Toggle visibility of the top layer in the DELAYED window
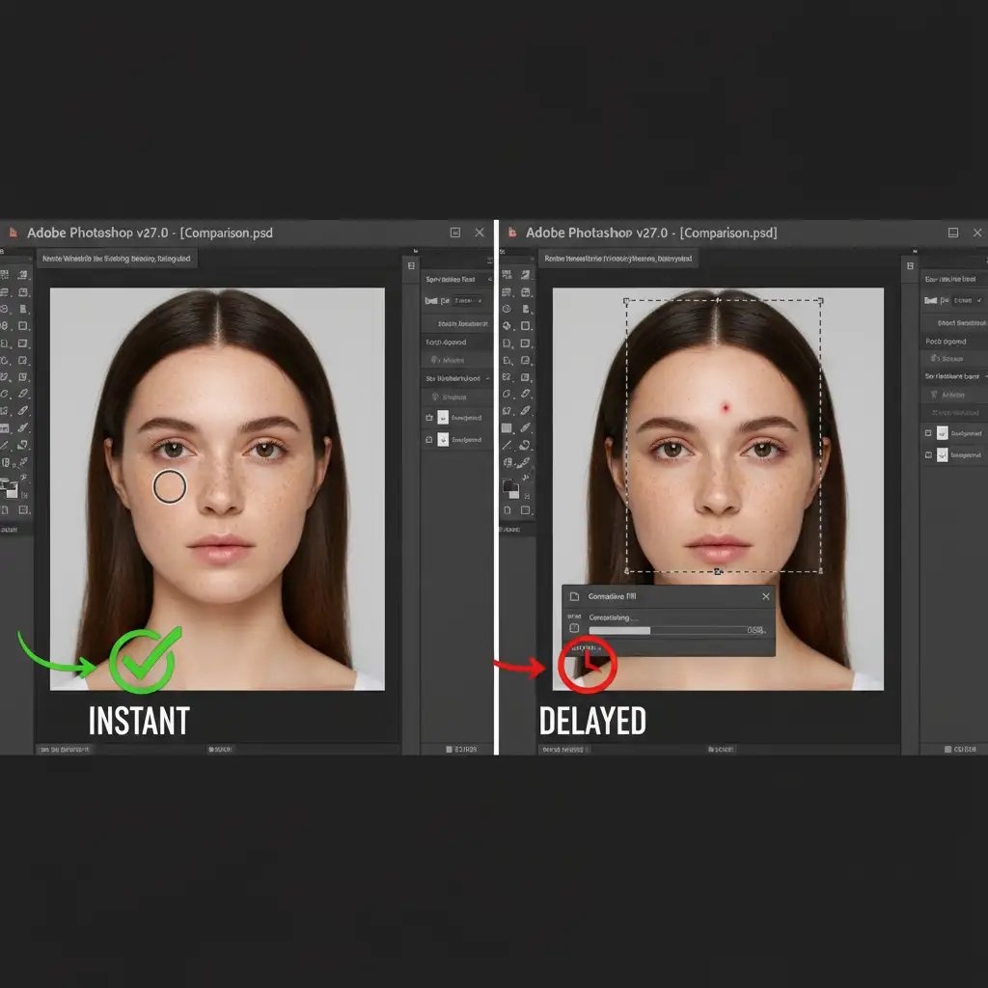Screen dimensions: 988x988 [928, 434]
